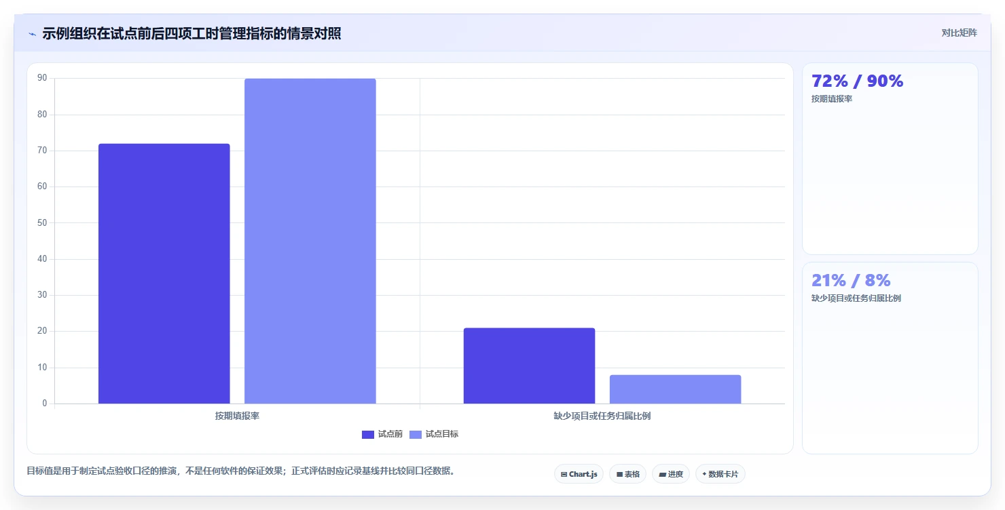This screenshot has height=510, width=1005.
Task: Click the Chart.js chip
Action: click(x=579, y=474)
